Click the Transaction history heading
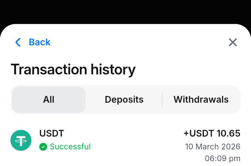 [73, 69]
